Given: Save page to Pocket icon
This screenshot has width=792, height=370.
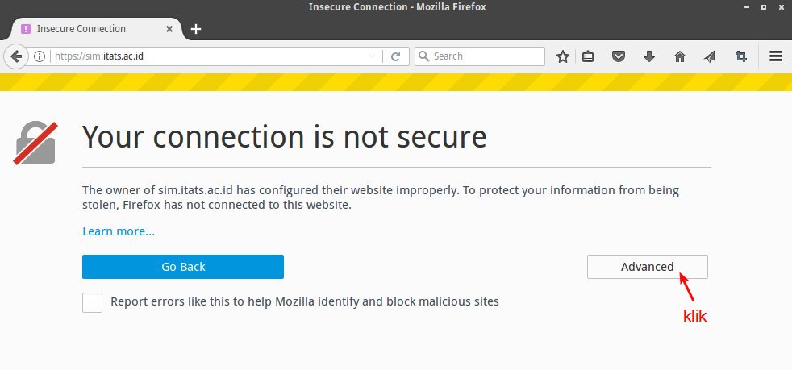Looking at the screenshot, I should point(619,56).
